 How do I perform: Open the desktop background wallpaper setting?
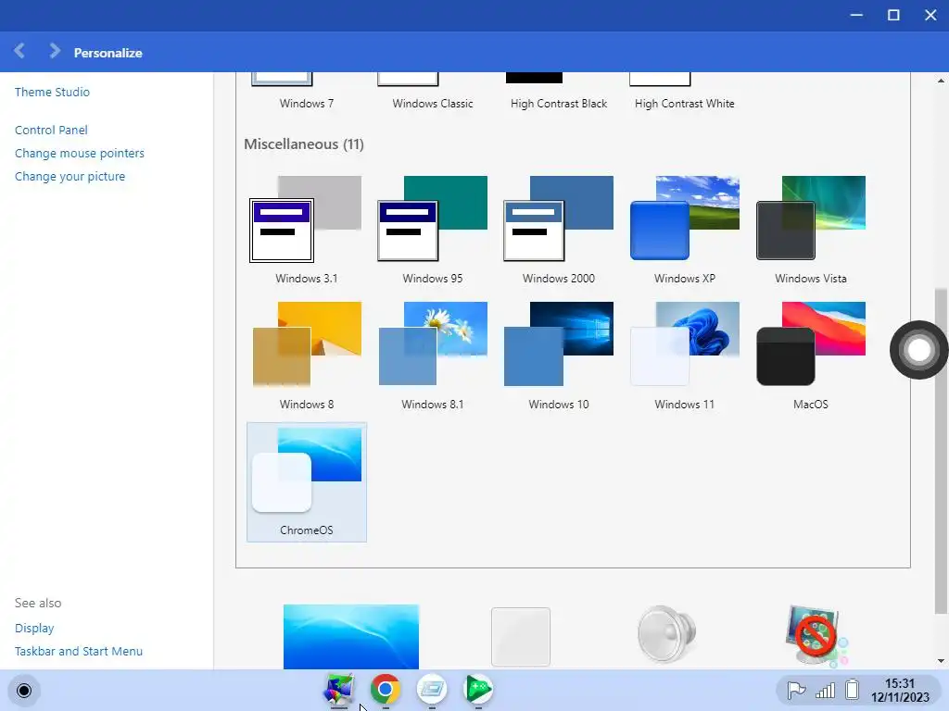(x=351, y=637)
